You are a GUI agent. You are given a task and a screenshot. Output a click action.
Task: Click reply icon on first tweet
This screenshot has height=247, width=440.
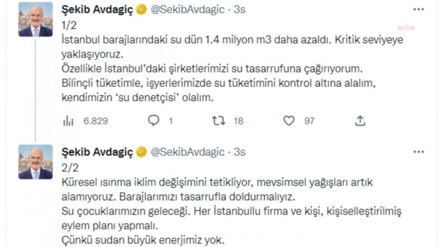154,120
